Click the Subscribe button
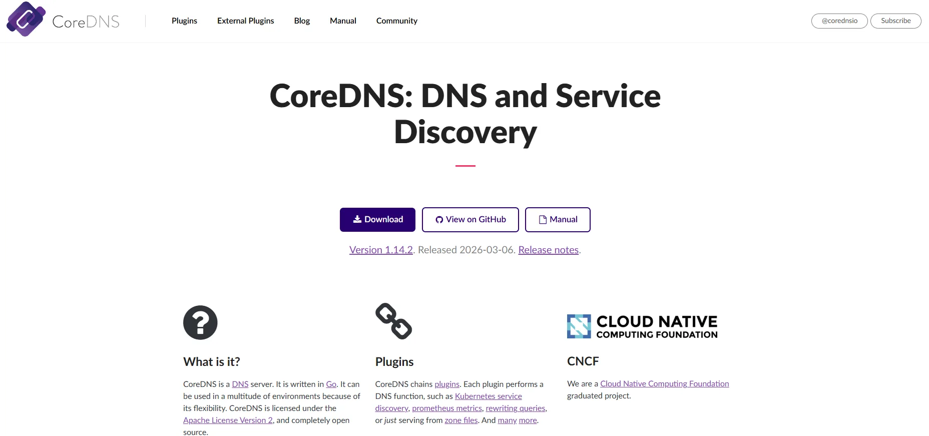 coord(895,21)
